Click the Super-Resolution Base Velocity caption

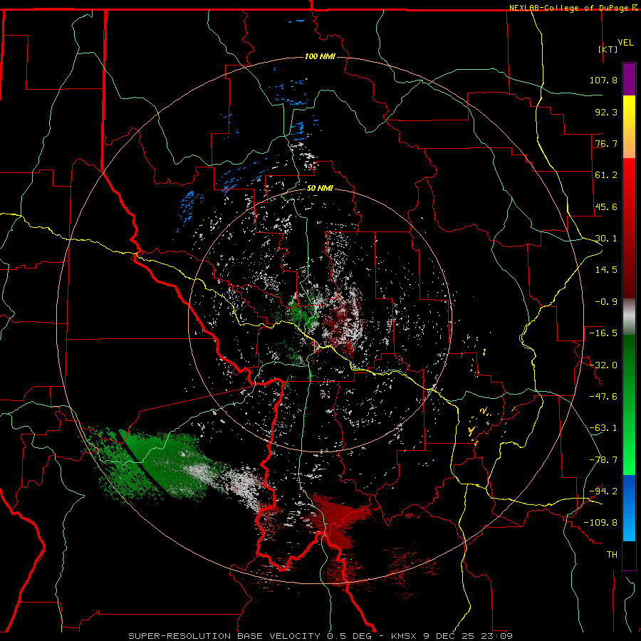(x=320, y=636)
